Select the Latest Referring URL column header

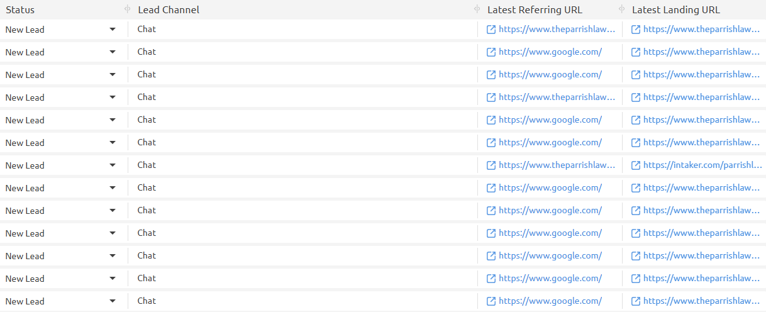click(x=535, y=10)
